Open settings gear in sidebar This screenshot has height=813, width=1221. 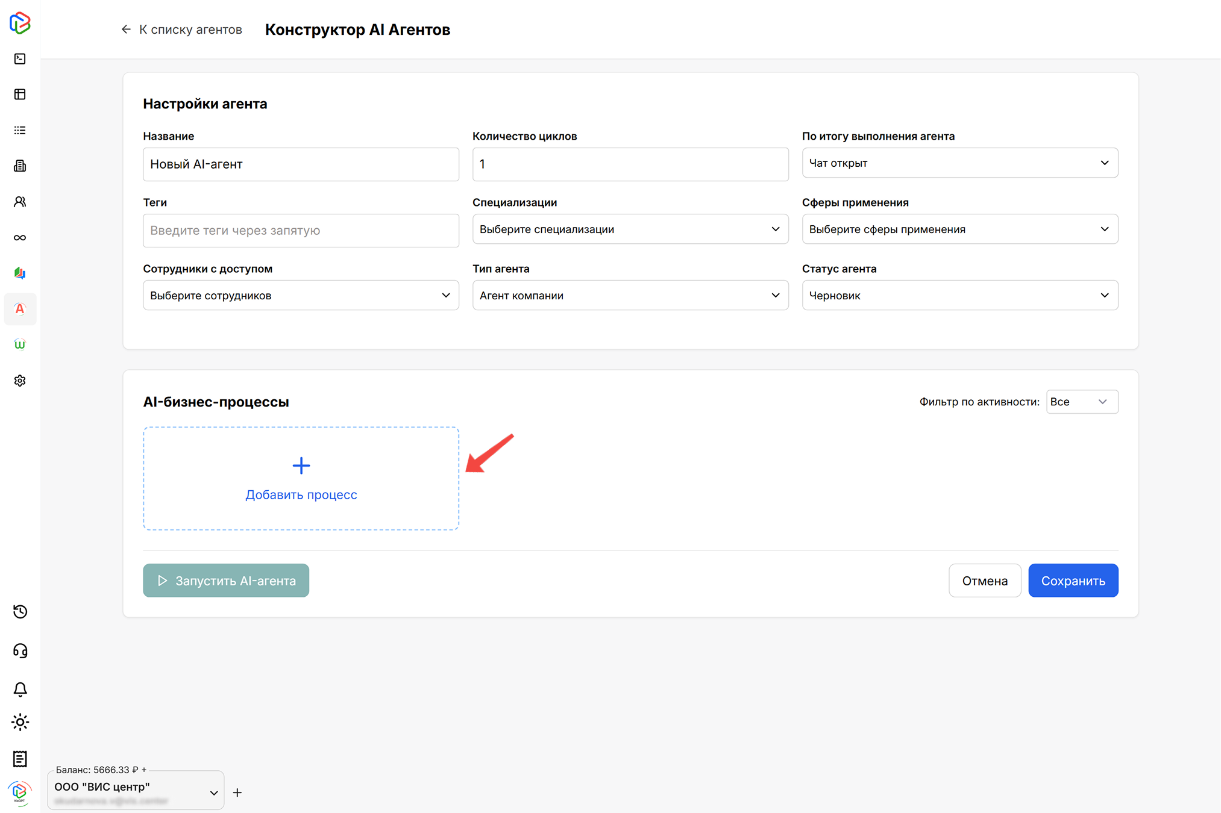tap(20, 381)
